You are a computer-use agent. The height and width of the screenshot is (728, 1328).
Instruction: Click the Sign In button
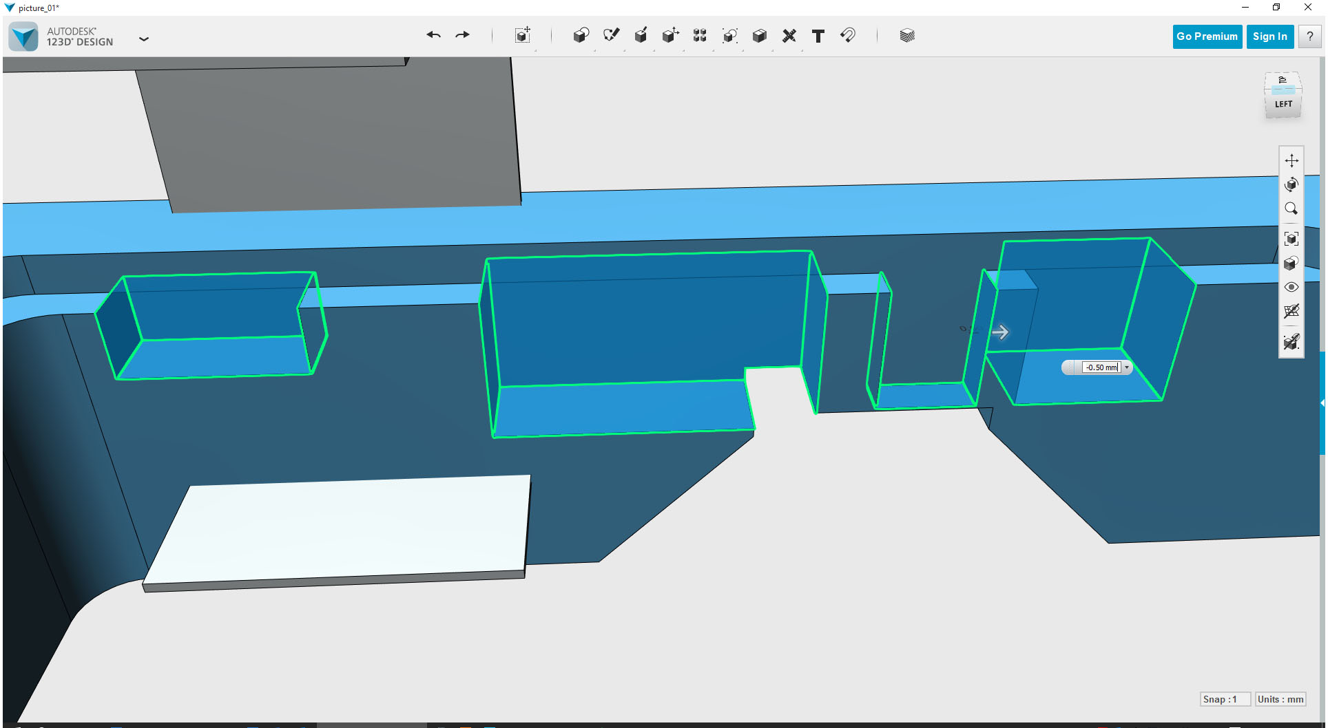tap(1269, 36)
